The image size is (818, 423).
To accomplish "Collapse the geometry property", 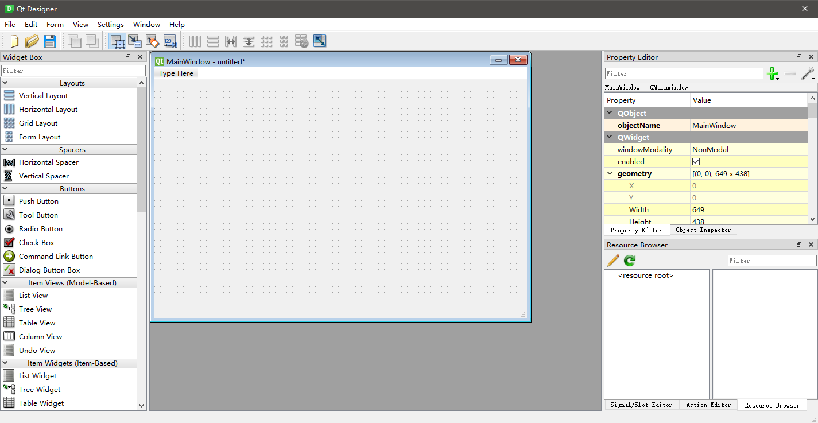I will [x=610, y=174].
